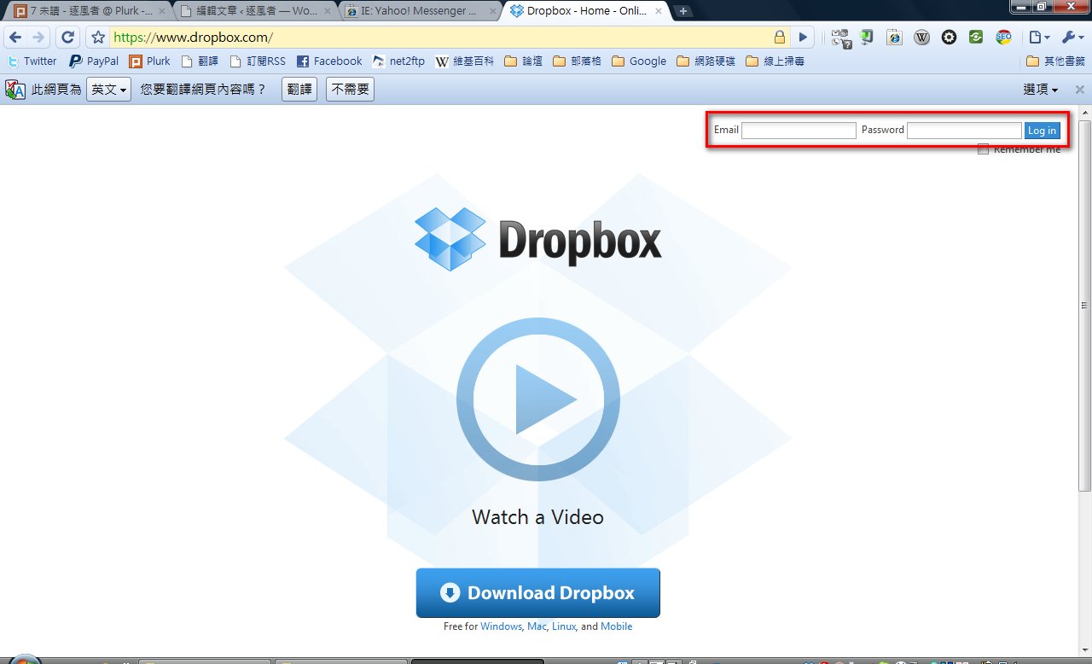Screen dimensions: 1092x664
Task: Bookmark this page with the star icon
Action: point(98,38)
